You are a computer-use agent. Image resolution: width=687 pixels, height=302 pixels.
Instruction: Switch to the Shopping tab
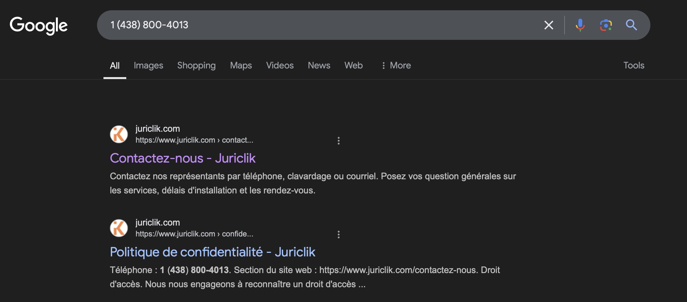(196, 66)
